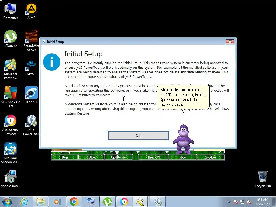Screen dimensions: 276x207
Task: Launch Internet Explorer from the taskbar
Action: [x=24, y=202]
